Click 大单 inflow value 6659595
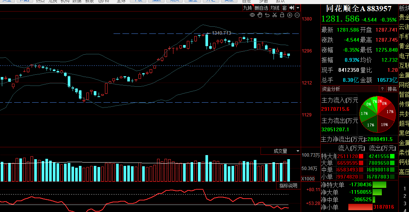 pos(348,163)
